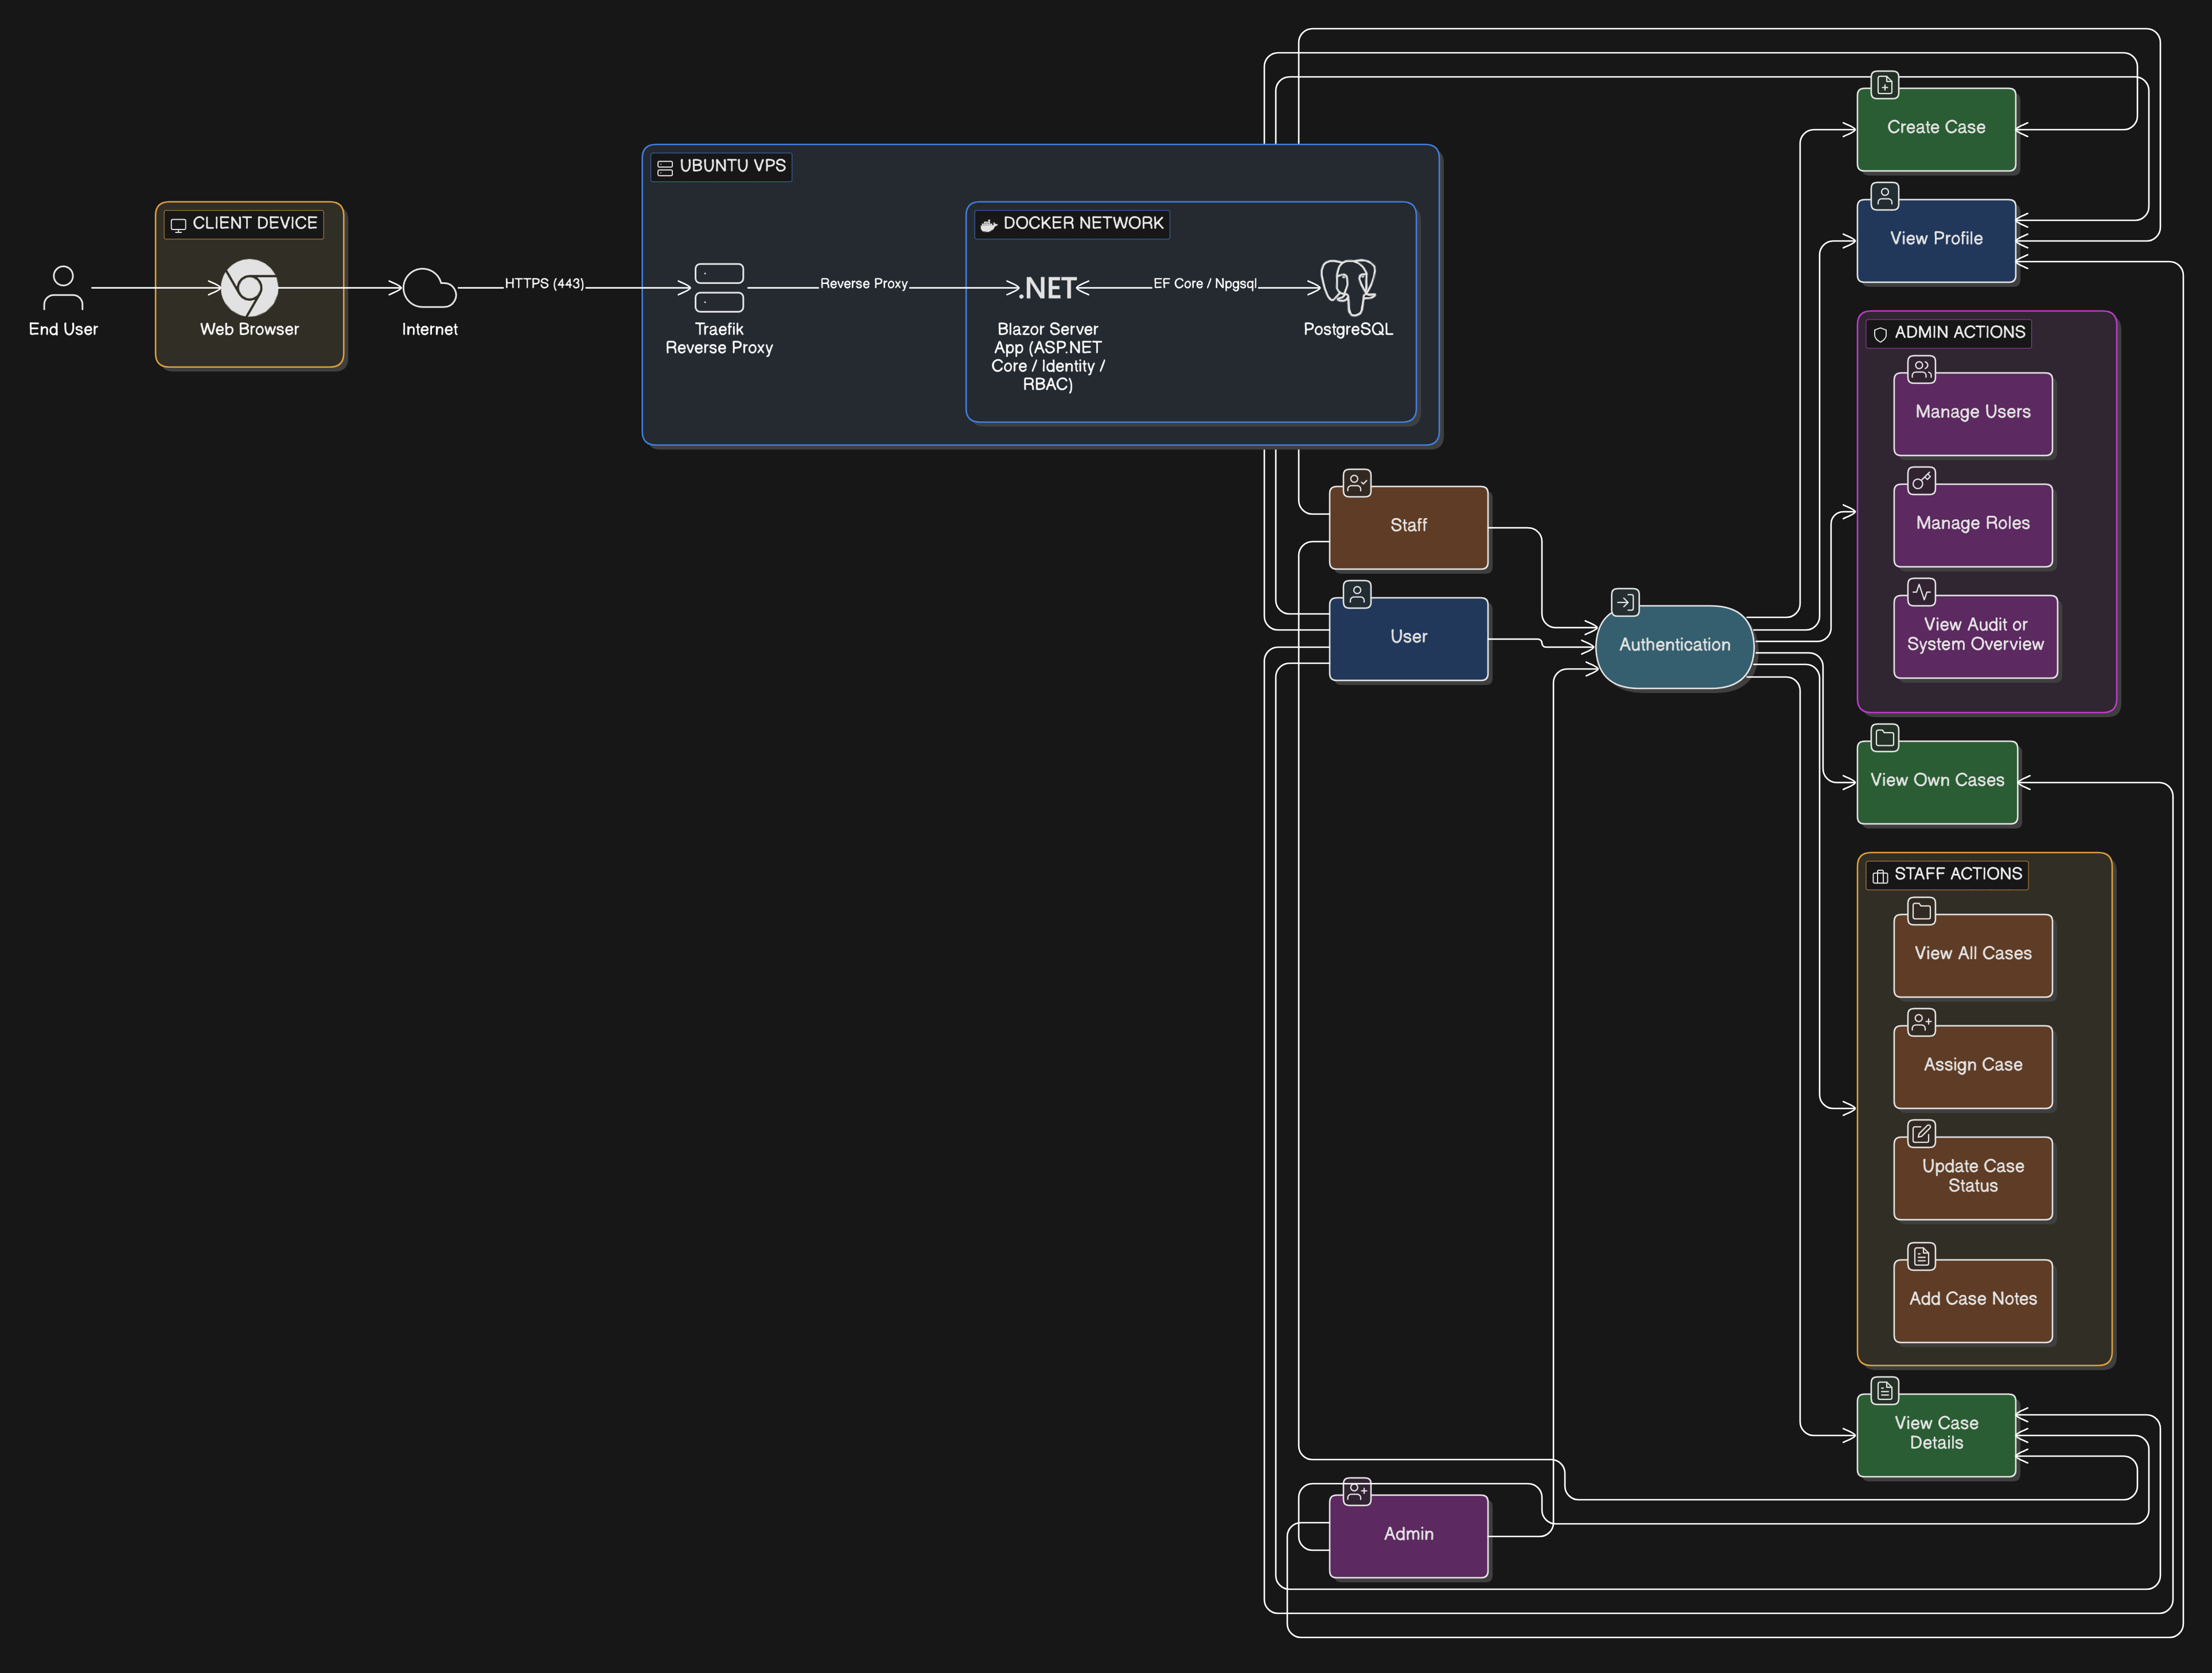Select the Web Browser Chrome icon

(x=249, y=288)
